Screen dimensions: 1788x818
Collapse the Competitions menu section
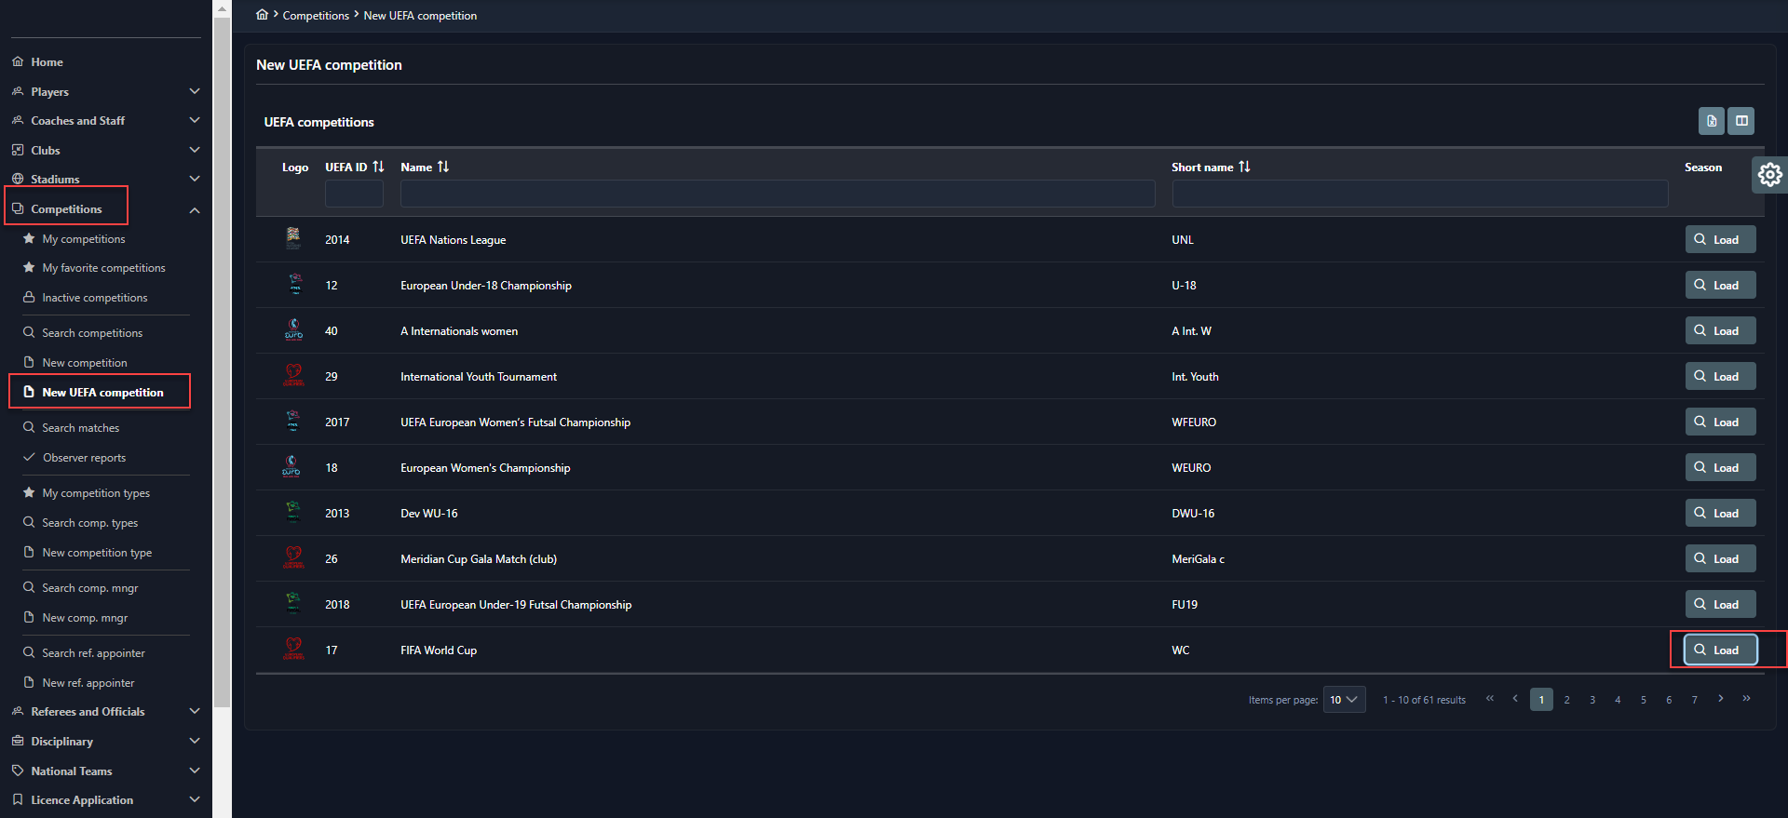click(194, 210)
